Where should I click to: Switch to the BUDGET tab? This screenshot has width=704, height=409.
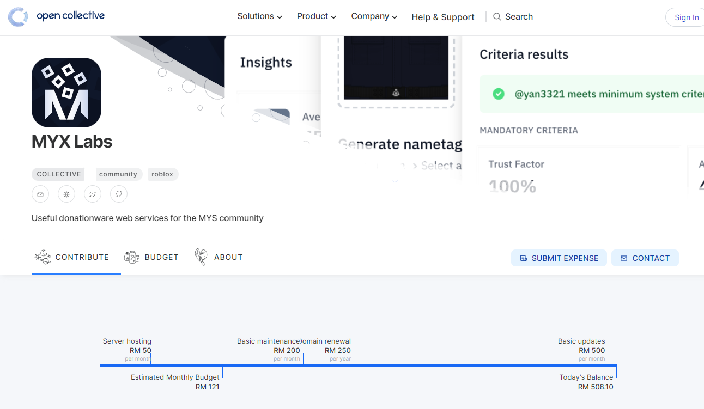coord(151,257)
